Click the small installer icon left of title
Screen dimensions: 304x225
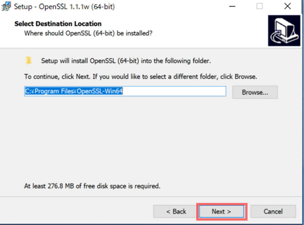click(5, 6)
